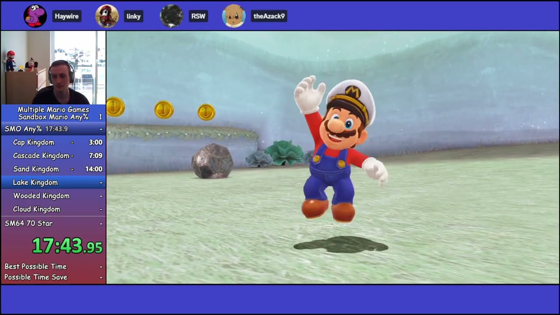Click Haywire's purple Birdo avatar

point(35,16)
